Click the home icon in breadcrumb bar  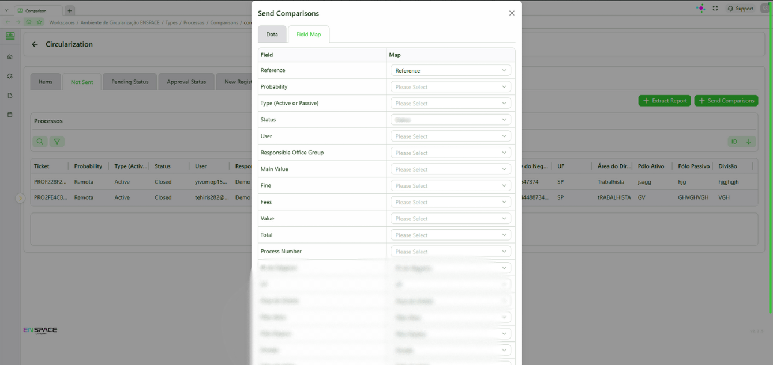coord(28,22)
